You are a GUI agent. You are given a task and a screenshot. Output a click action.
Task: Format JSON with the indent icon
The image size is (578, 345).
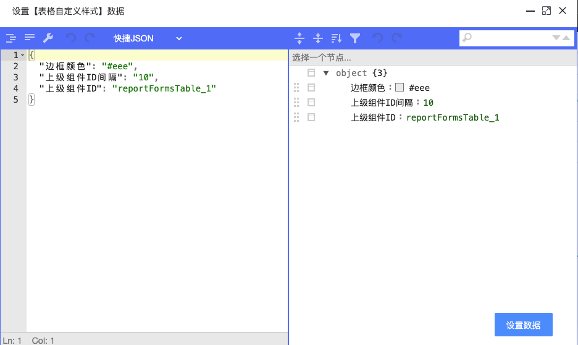pos(11,38)
